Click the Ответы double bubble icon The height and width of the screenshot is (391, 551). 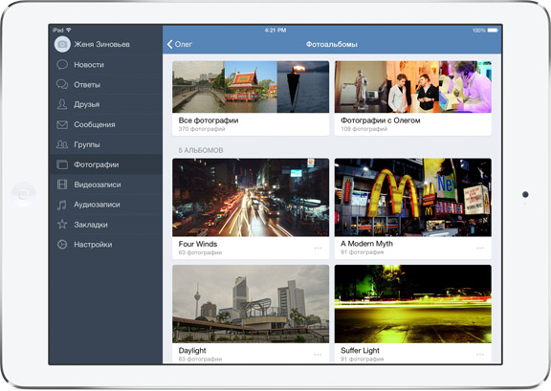[62, 84]
